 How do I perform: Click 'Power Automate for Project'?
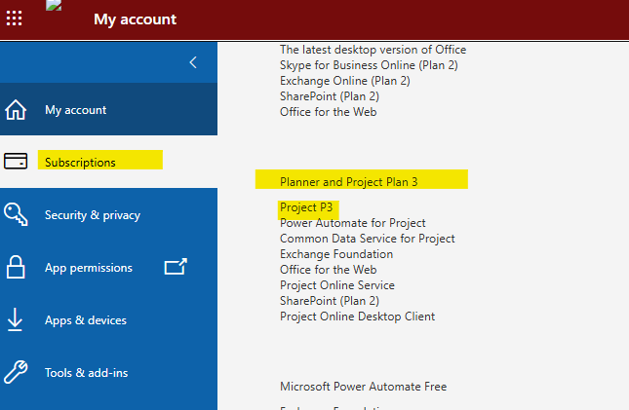point(353,223)
